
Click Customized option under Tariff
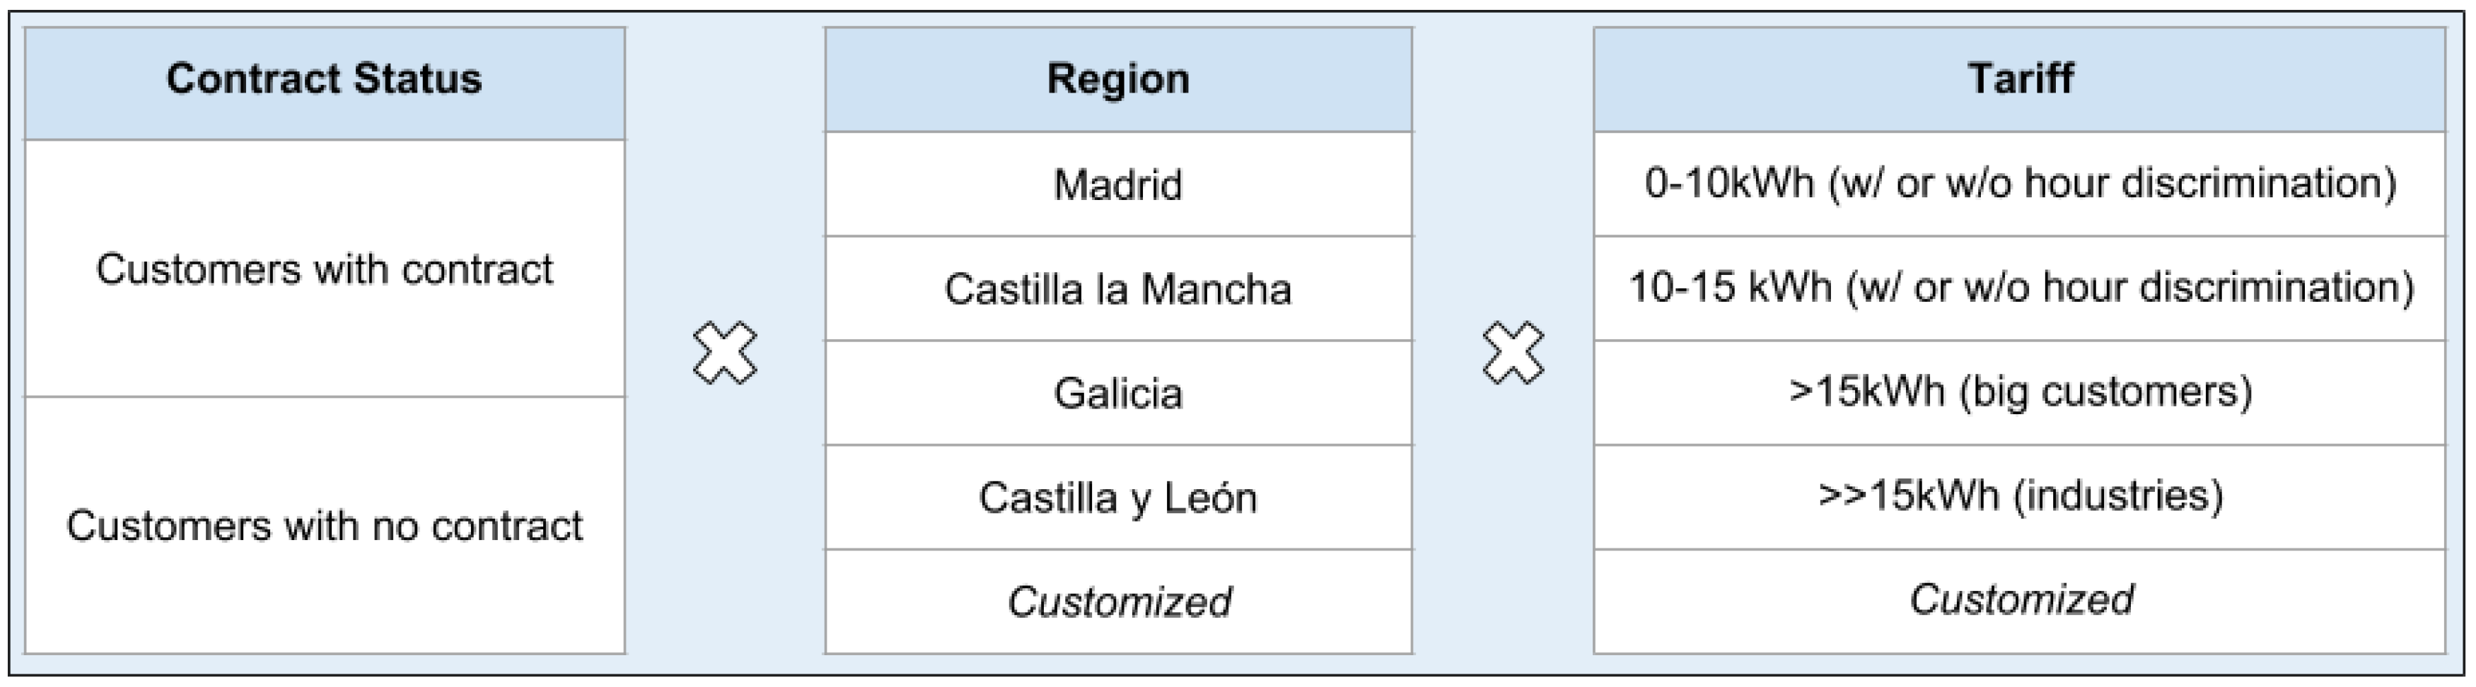[2019, 601]
